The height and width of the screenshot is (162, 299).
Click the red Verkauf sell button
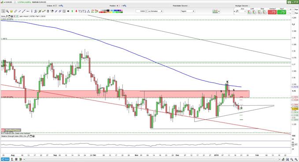272,12
